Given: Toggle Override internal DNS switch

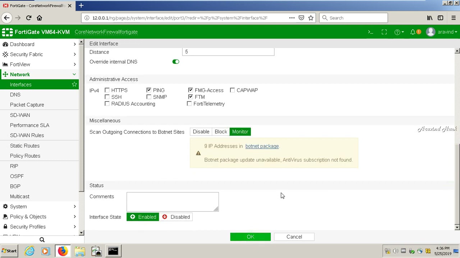Looking at the screenshot, I should [x=176, y=62].
